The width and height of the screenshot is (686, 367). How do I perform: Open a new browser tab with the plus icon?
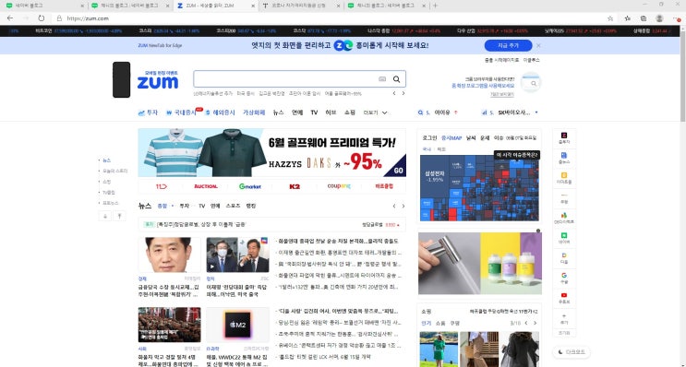point(435,6)
